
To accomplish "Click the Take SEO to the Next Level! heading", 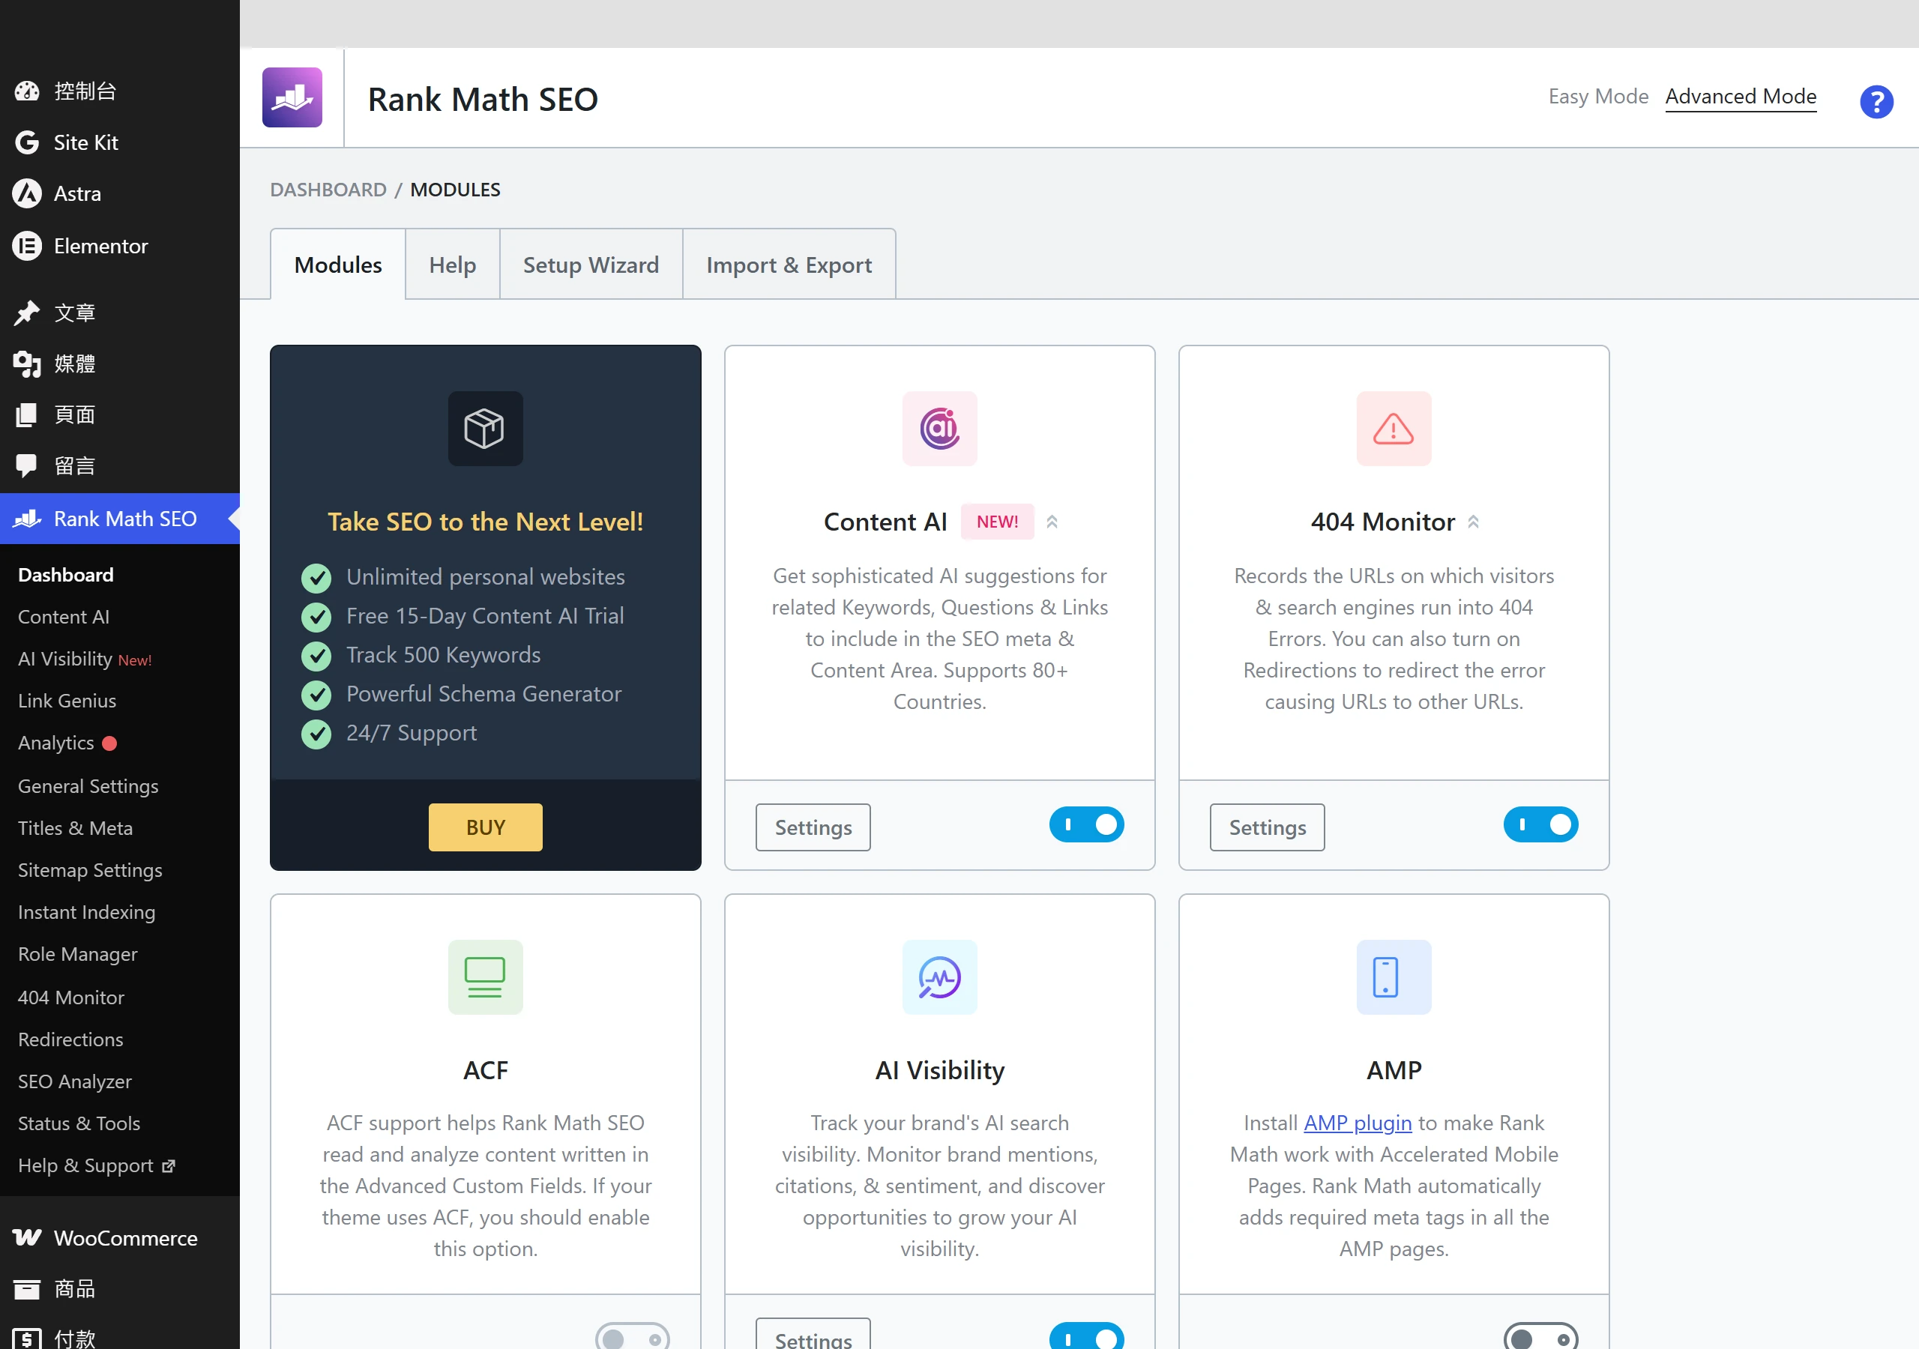I will pos(485,522).
